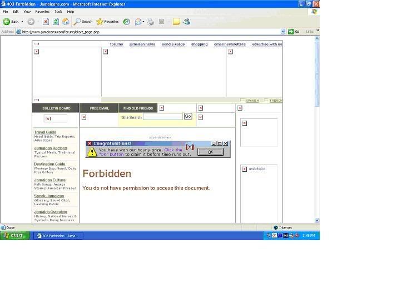Open the Travel Guide sidebar link
397x303 pixels.
45,132
